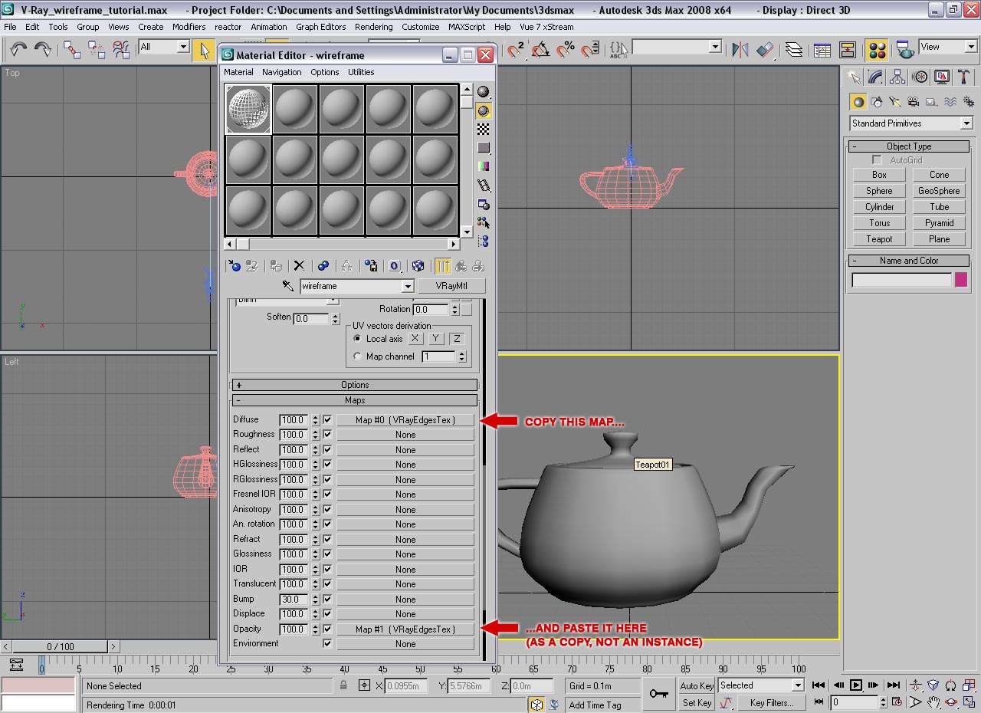Open the Material Editor from the main toolbar

click(876, 50)
